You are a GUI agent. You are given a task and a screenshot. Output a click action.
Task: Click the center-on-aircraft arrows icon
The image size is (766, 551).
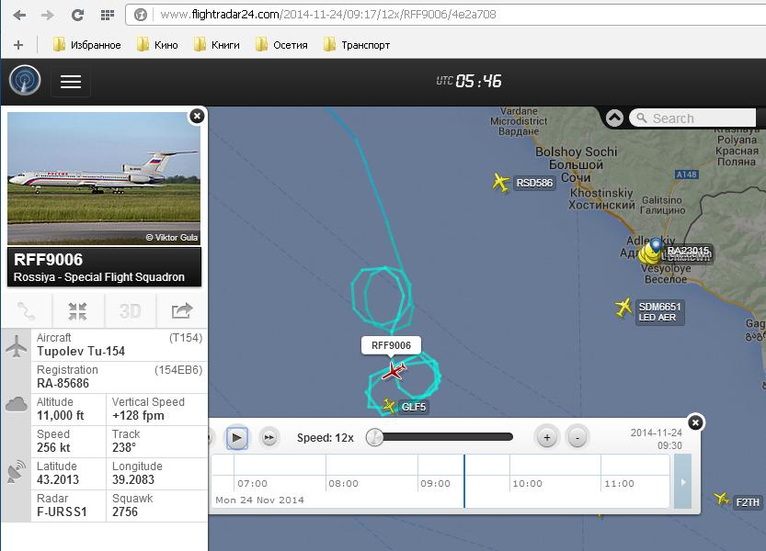pyautogui.click(x=77, y=311)
